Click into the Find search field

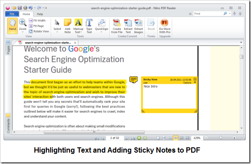(208, 14)
